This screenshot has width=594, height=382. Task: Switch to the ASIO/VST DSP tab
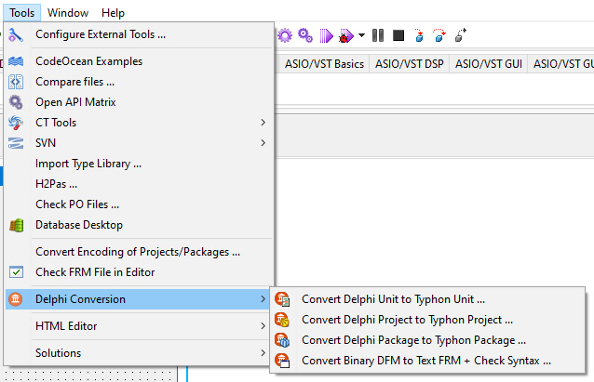409,64
